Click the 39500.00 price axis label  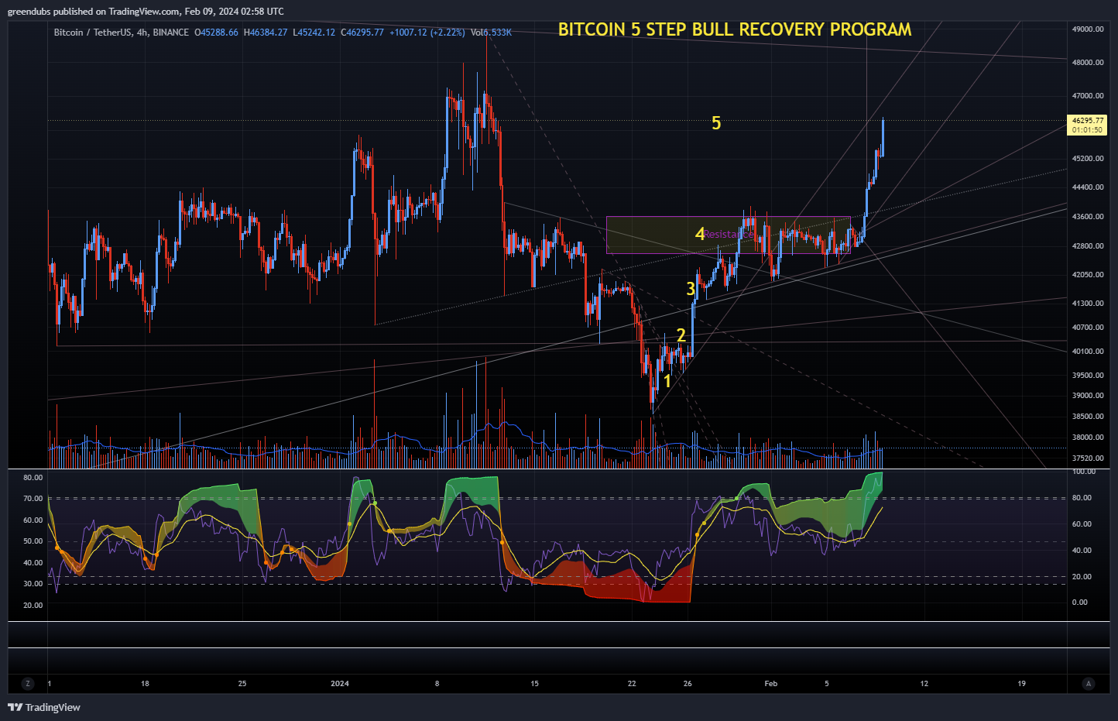coord(1088,375)
